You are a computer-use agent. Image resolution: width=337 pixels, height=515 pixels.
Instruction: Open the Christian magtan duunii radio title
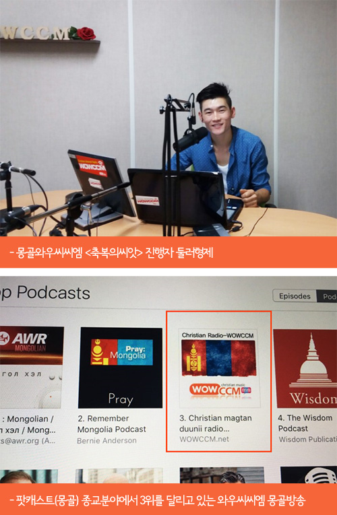click(x=216, y=423)
